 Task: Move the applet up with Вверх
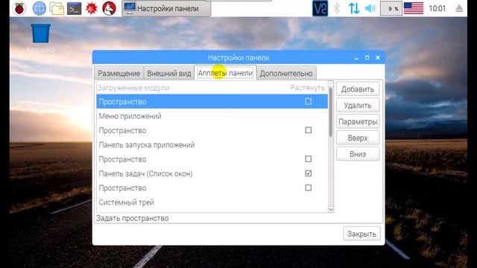click(x=358, y=138)
